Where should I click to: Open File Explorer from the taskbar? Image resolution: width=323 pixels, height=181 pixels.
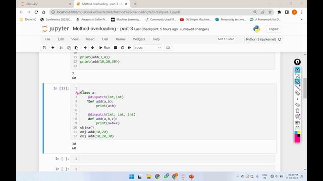point(149,176)
